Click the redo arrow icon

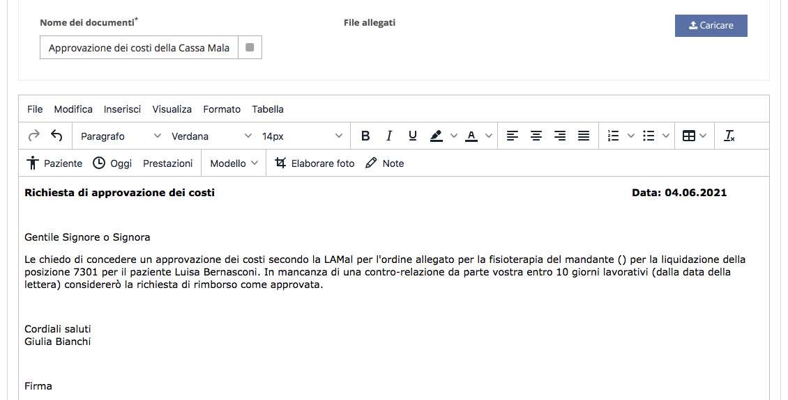tap(33, 136)
